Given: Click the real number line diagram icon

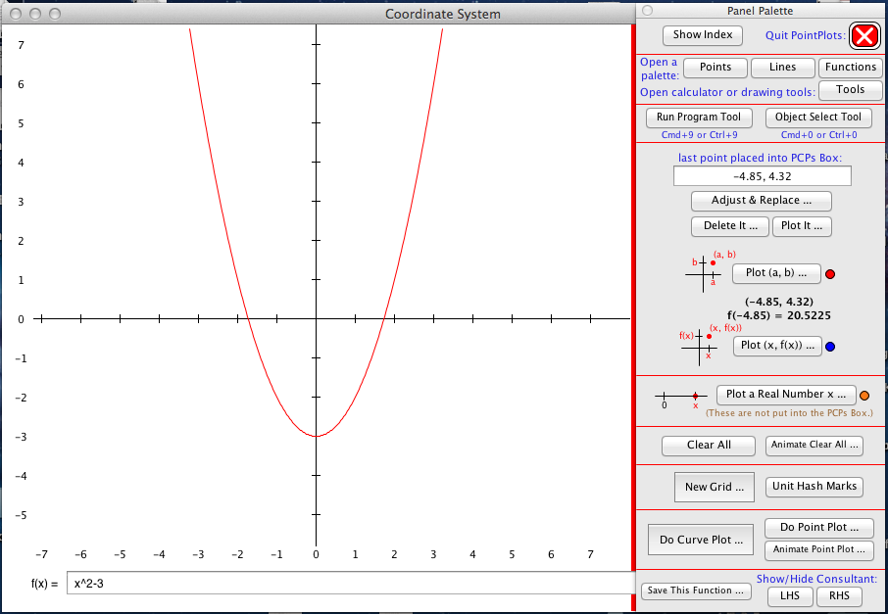Looking at the screenshot, I should 680,399.
